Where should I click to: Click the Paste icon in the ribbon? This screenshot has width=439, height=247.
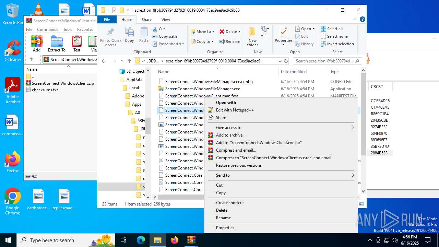(x=144, y=35)
